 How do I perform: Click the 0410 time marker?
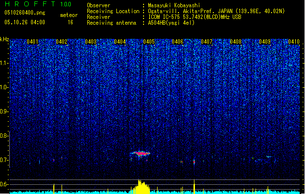[294, 42]
